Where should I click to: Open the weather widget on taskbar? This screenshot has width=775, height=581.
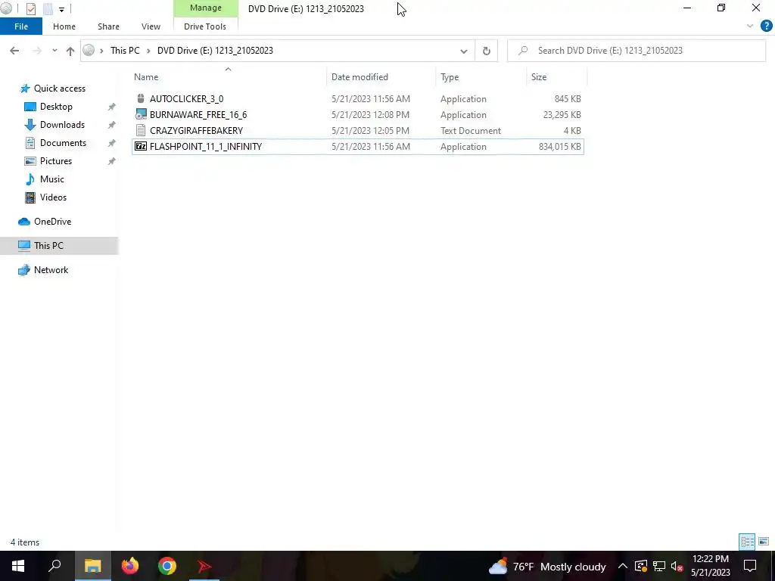(546, 566)
